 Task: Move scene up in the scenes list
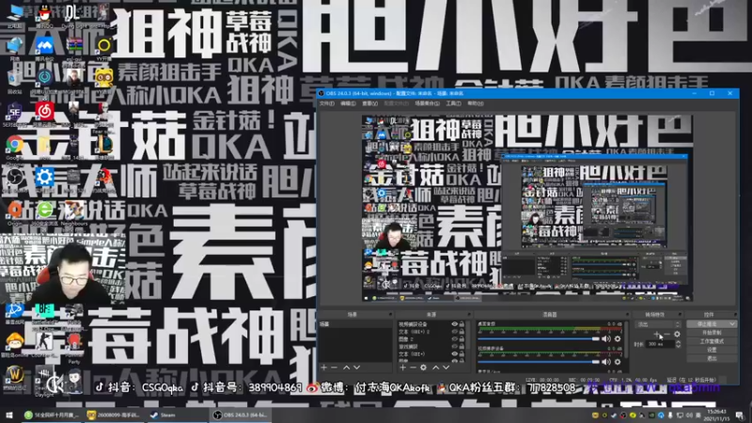click(346, 368)
